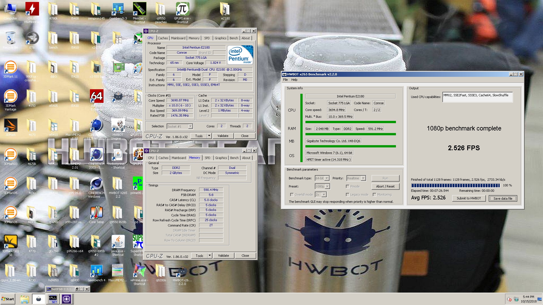Open the HWBOT X265 2.2 folder icon

coord(118,187)
